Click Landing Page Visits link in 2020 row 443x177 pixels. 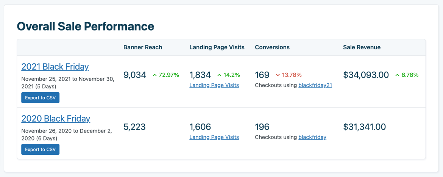214,137
